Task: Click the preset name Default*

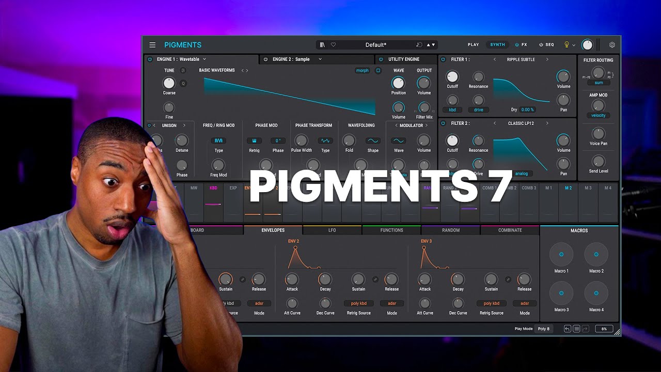Action: click(375, 45)
